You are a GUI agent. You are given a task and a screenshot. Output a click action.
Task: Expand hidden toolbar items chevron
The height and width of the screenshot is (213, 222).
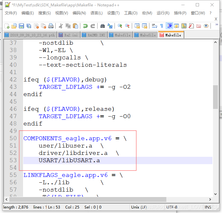coord(217,25)
